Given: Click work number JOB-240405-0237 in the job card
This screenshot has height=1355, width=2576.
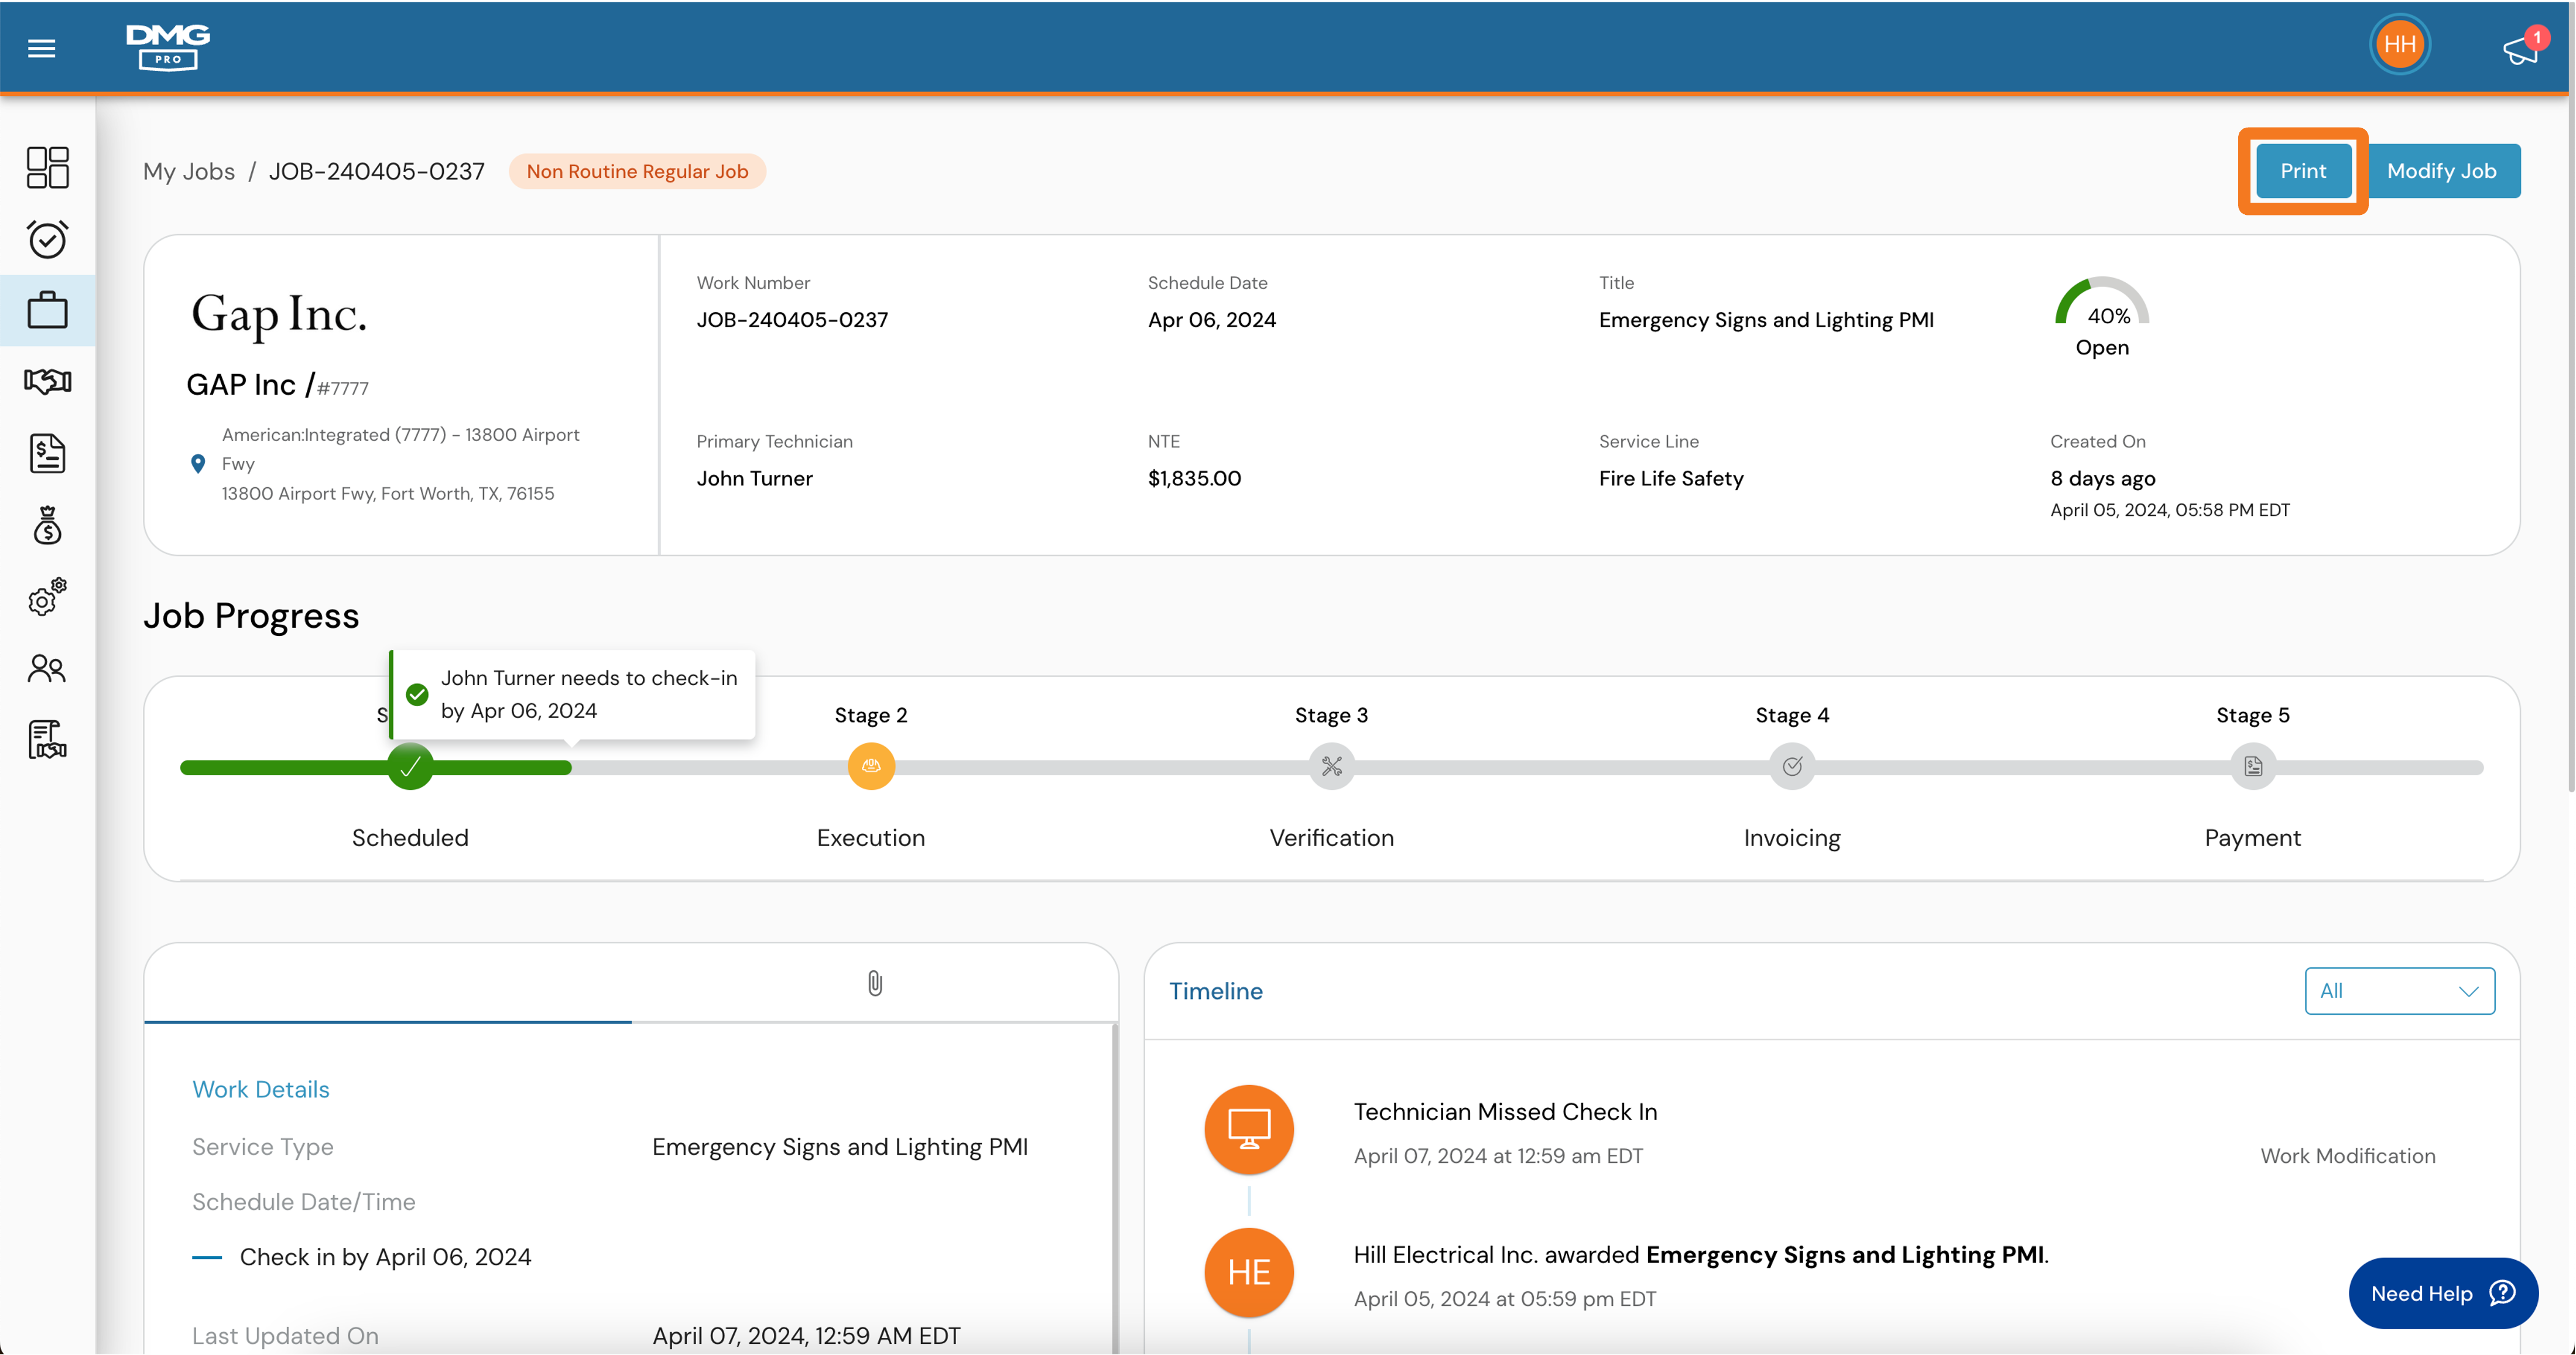Looking at the screenshot, I should coord(792,320).
